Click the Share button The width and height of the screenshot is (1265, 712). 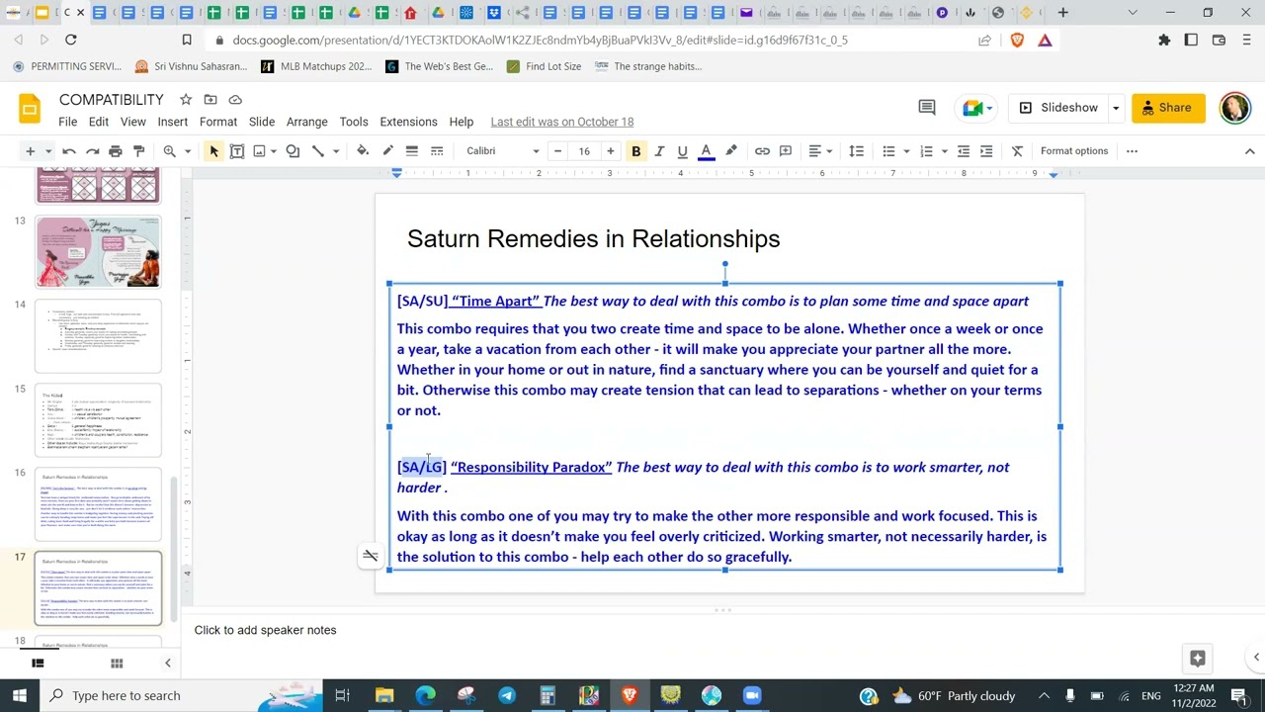point(1168,108)
